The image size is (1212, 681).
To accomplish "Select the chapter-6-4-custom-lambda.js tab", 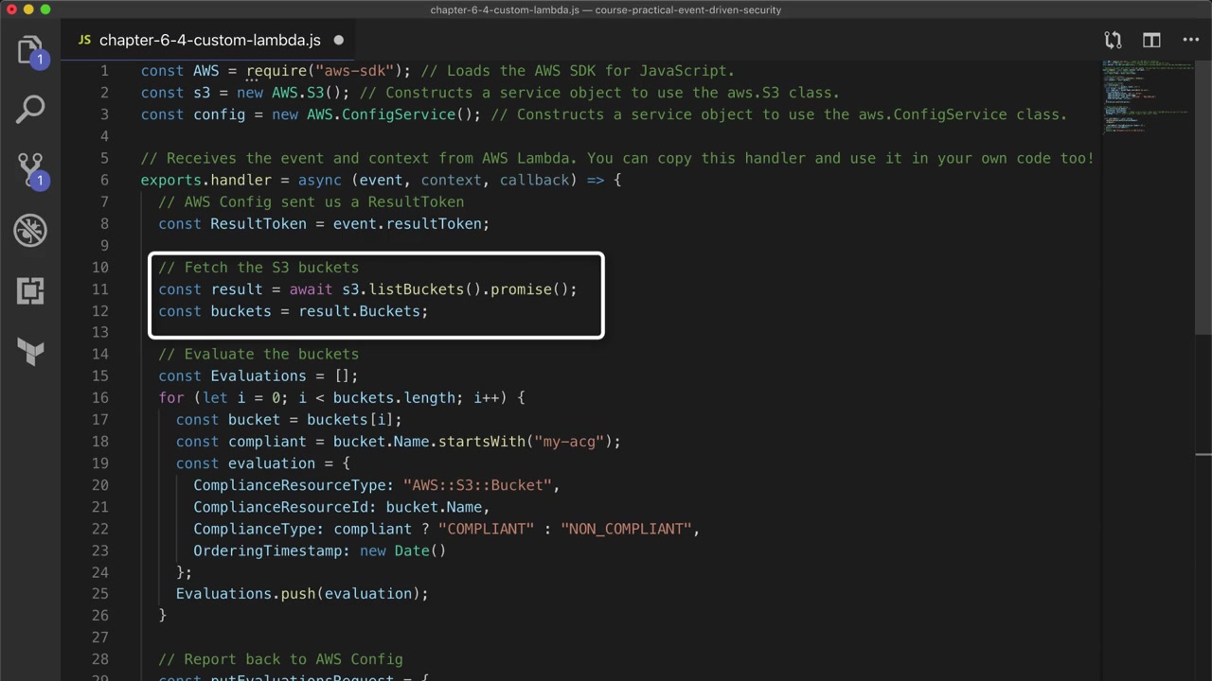I will (x=209, y=41).
